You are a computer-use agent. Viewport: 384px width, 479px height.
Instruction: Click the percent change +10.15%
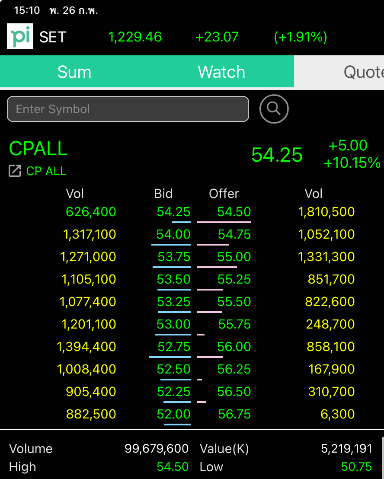tap(352, 163)
